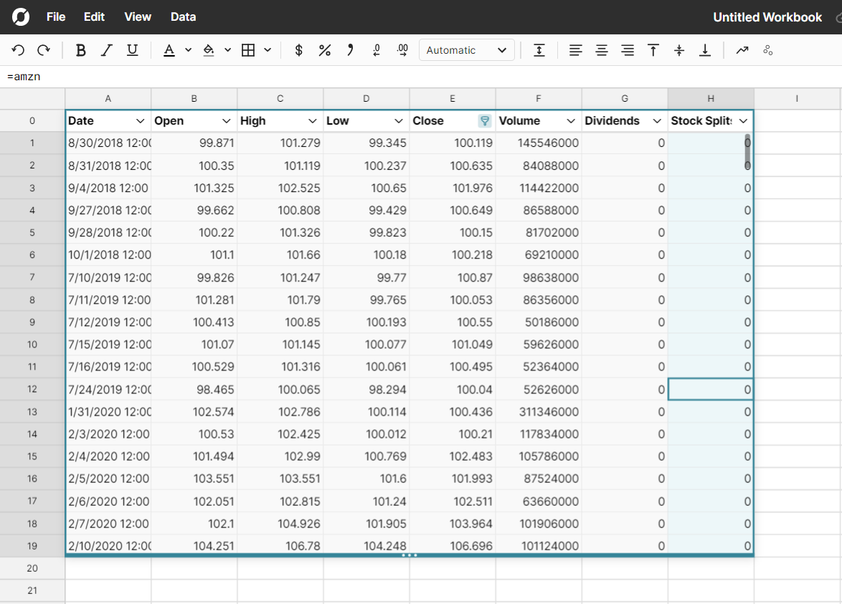Toggle bold formatting

tap(81, 50)
